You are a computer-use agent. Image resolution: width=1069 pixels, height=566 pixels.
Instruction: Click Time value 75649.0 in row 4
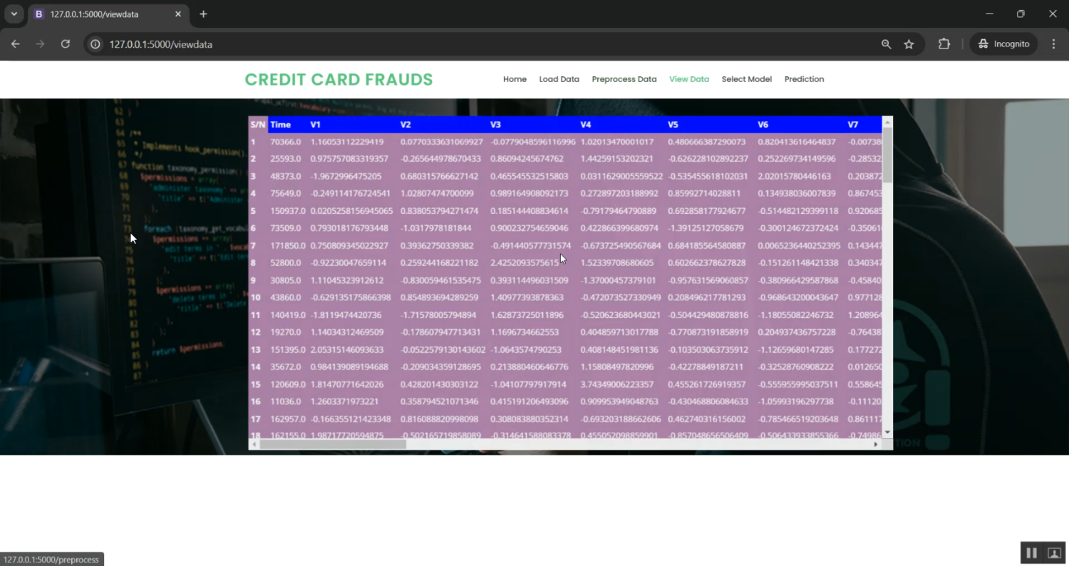click(x=286, y=193)
